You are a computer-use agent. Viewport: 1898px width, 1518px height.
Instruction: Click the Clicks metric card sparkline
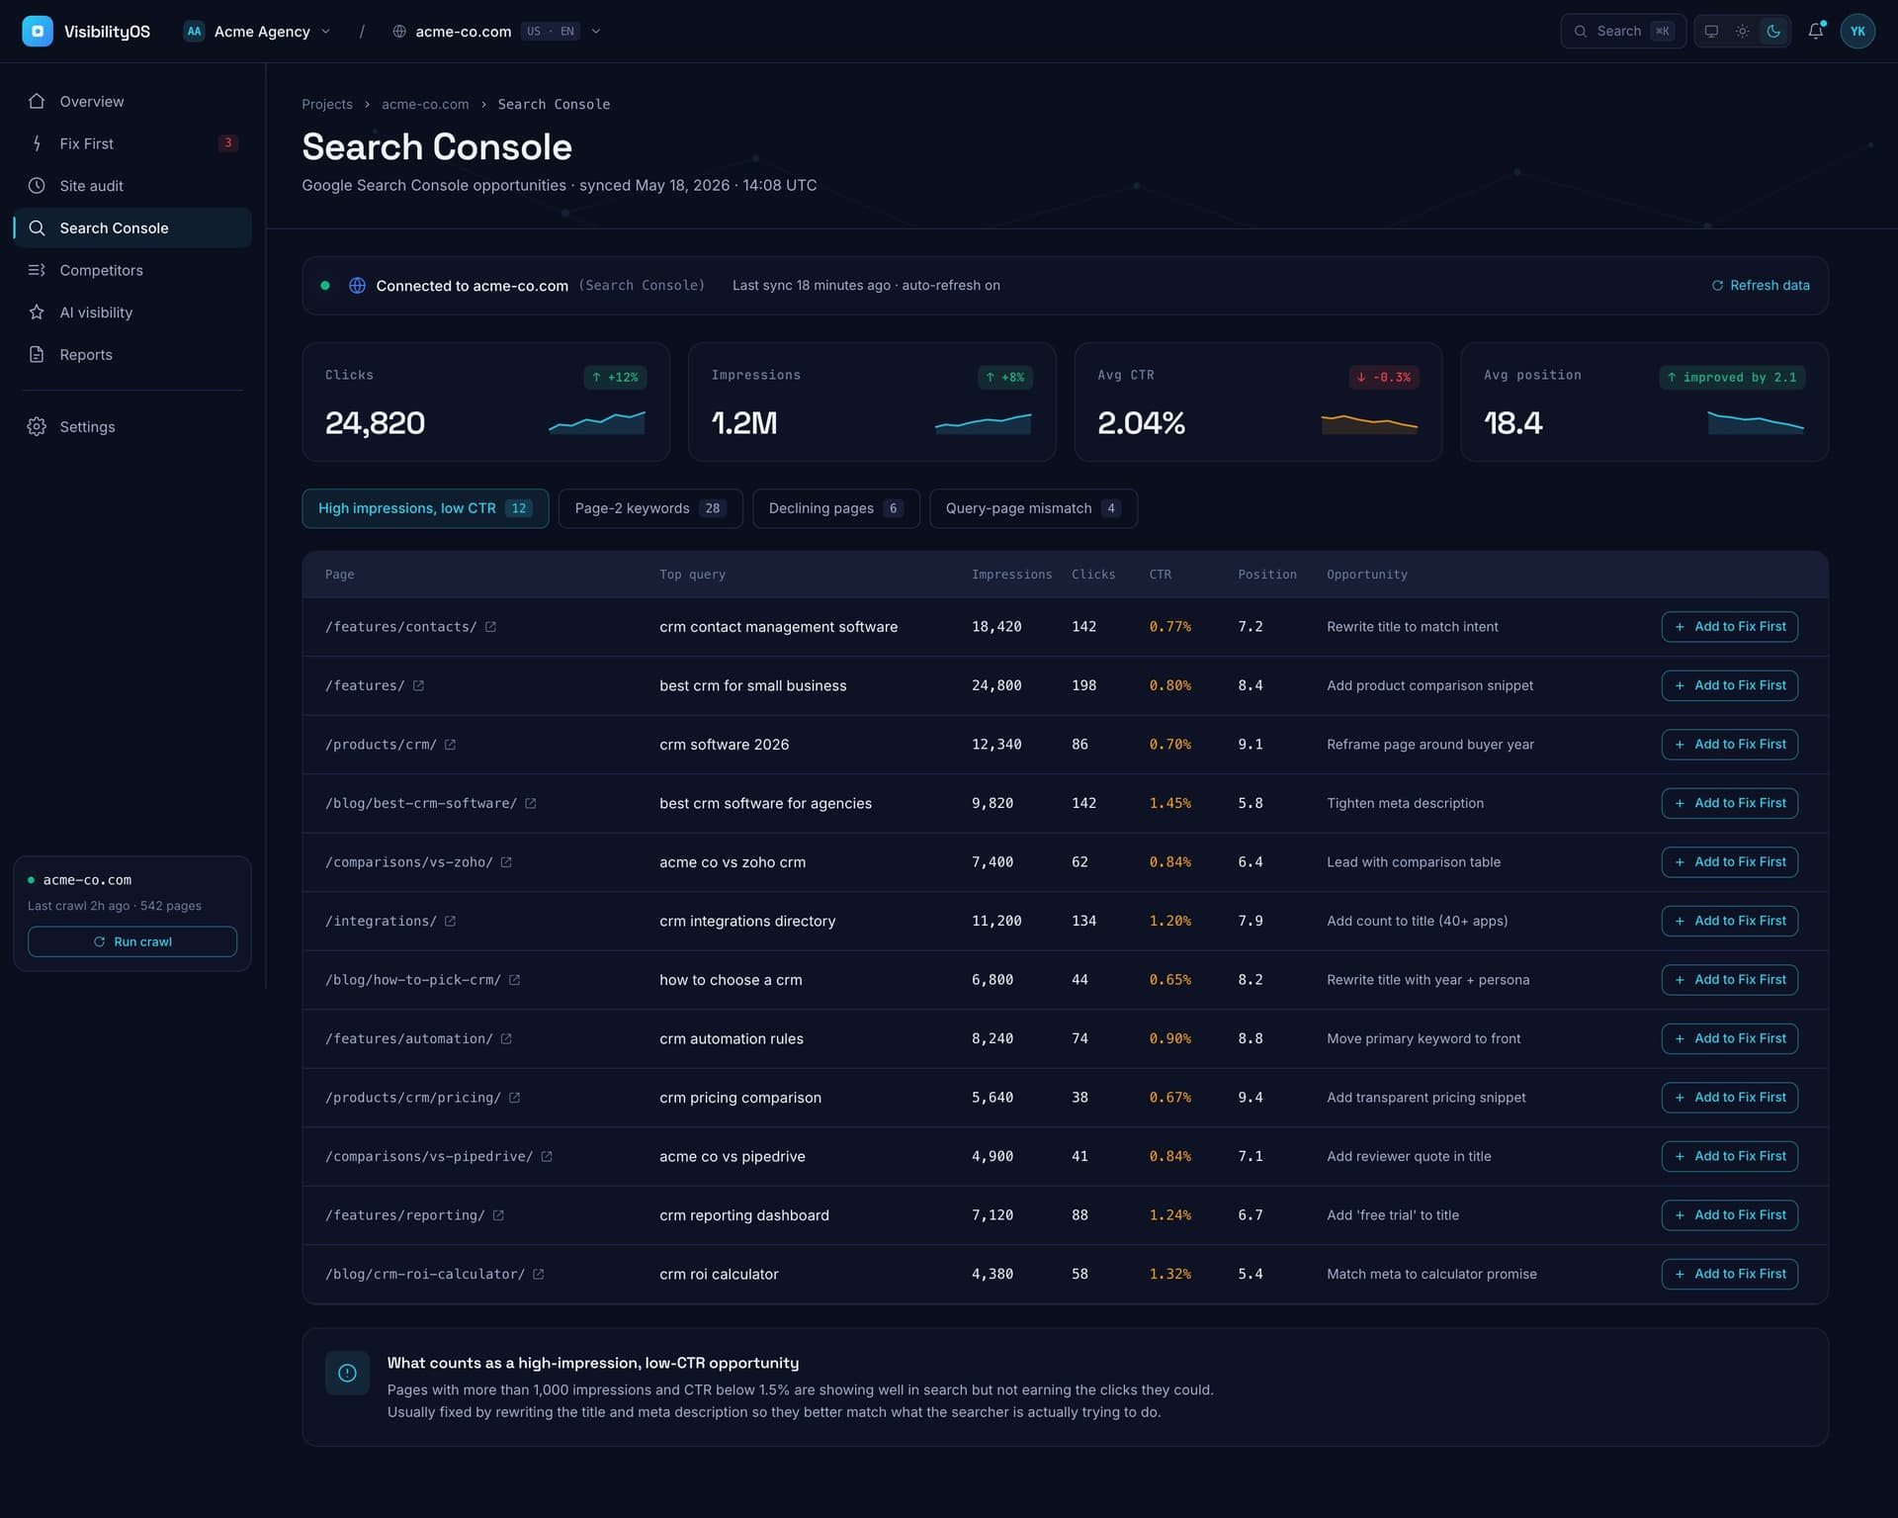click(x=597, y=423)
